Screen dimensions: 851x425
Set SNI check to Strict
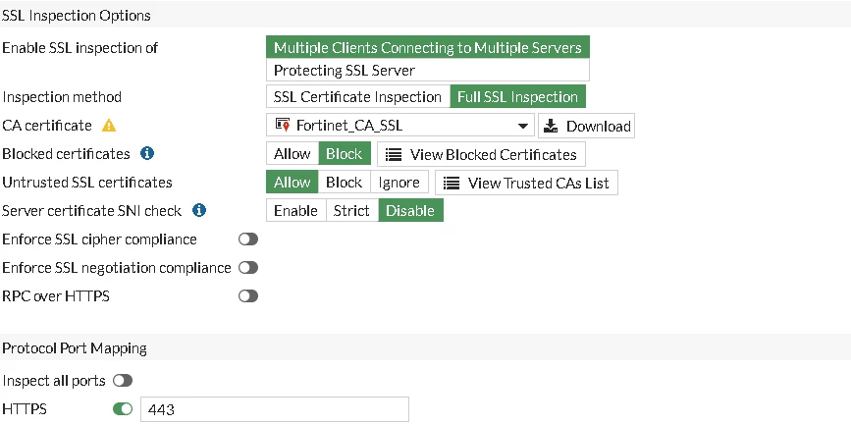point(351,211)
